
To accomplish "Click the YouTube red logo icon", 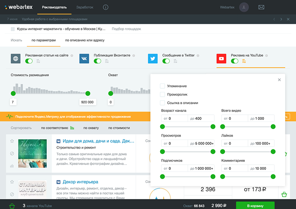I will (222, 59).
